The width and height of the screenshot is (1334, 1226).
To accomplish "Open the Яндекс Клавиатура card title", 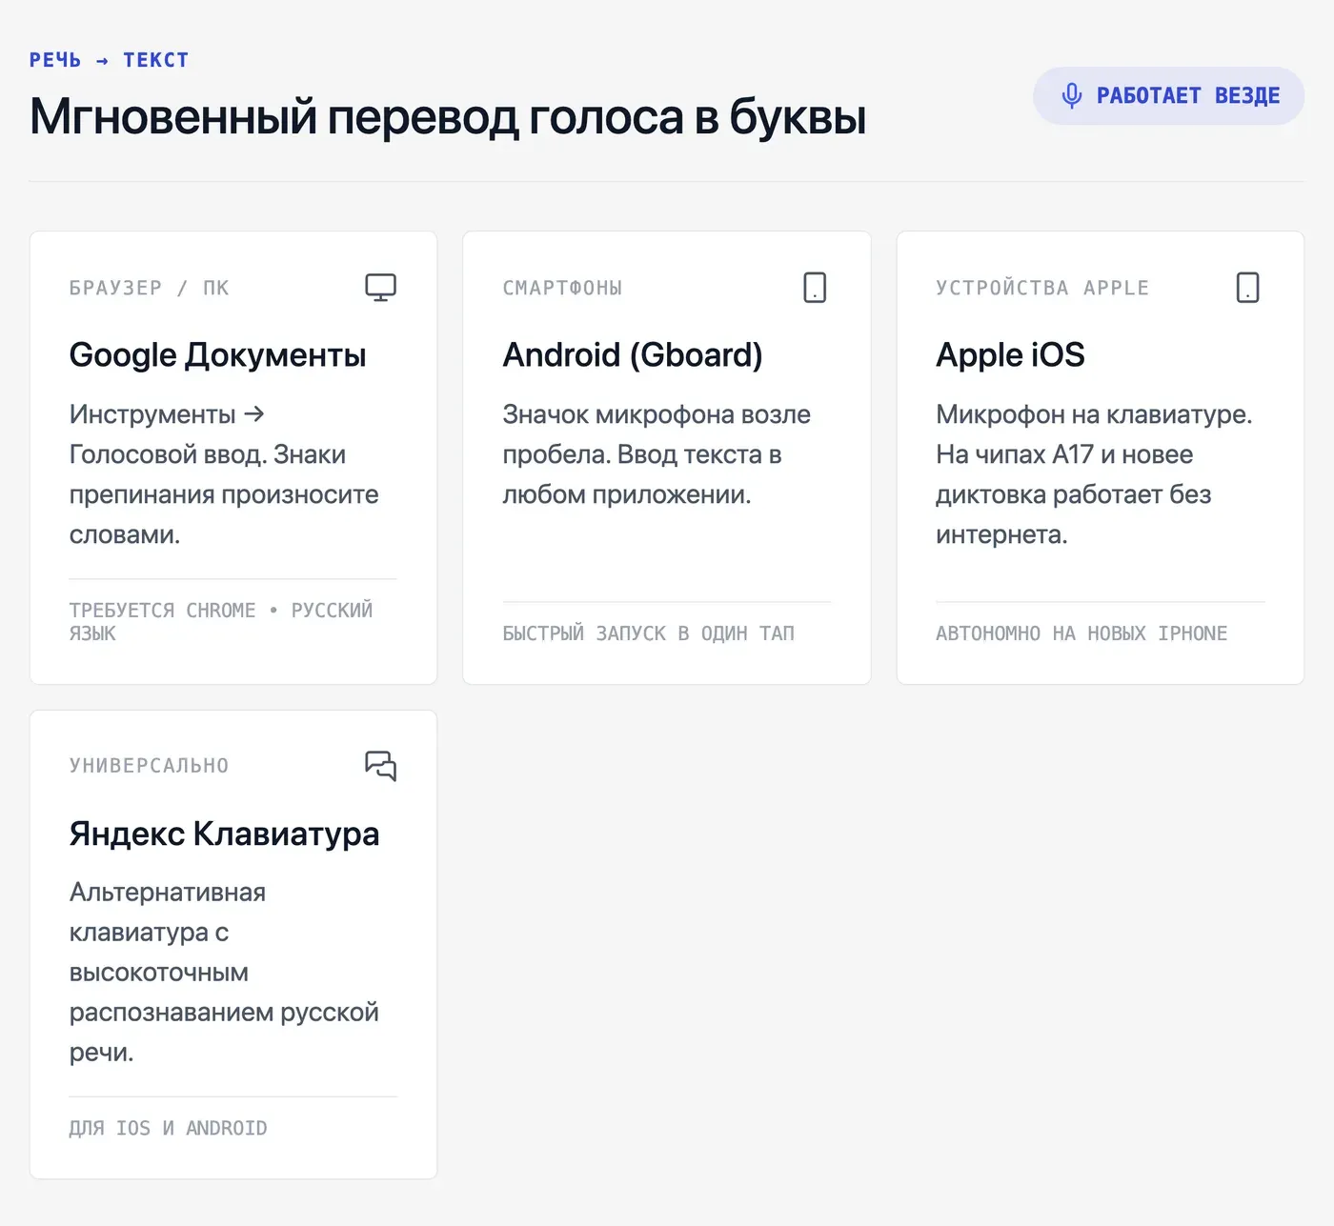I will pyautogui.click(x=225, y=834).
